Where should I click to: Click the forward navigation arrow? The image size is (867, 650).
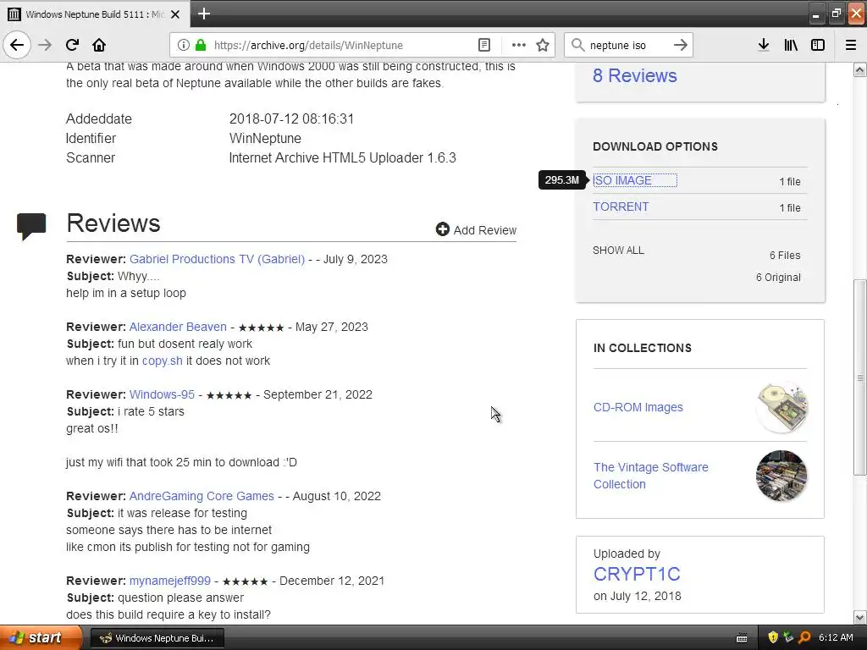click(45, 45)
